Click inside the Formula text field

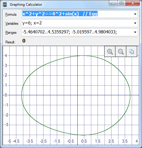point(77,14)
